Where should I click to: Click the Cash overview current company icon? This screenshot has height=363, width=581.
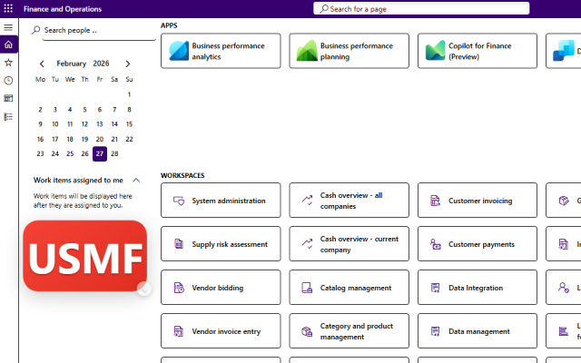coord(307,244)
